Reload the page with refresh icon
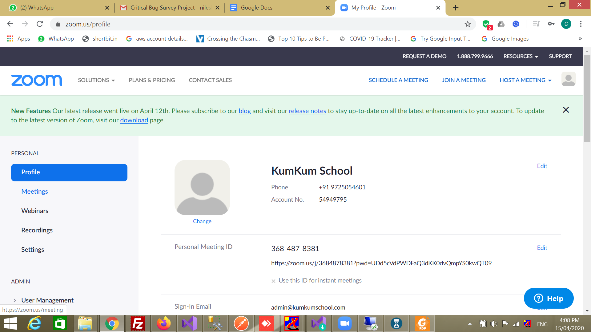Screen dimensions: 591x332 [x=40, y=24]
